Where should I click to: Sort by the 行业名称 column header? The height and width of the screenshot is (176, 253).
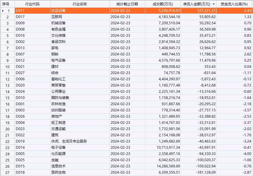[x=80, y=4]
